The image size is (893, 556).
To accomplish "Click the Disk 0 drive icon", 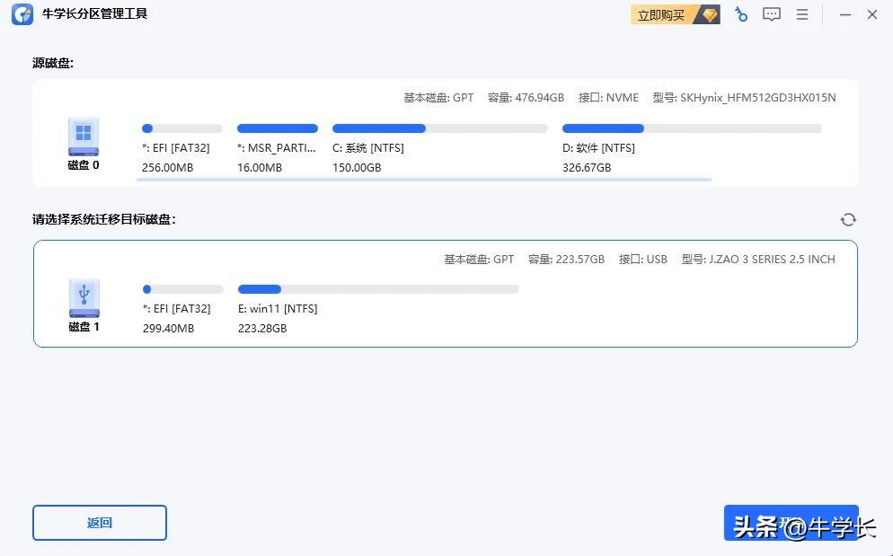I will click(x=83, y=135).
